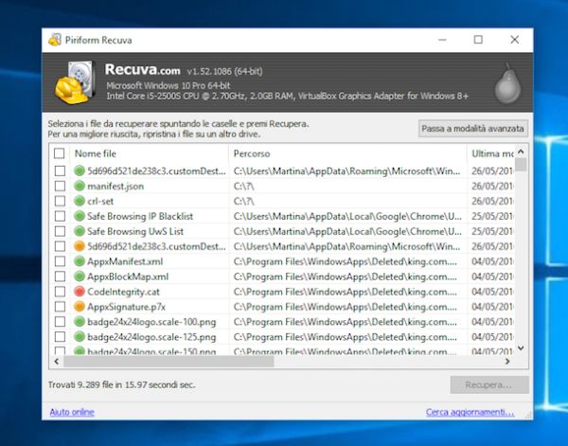Click the green status dot beside crl-set

pos(80,202)
